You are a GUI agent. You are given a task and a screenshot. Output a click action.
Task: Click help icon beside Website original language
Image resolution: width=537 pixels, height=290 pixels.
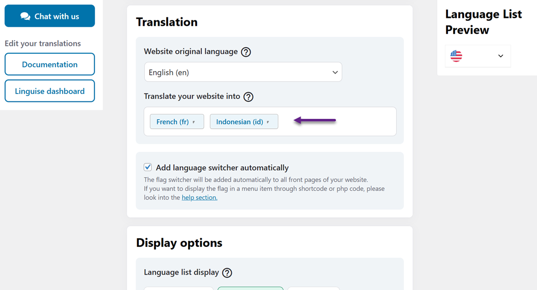[x=246, y=52]
